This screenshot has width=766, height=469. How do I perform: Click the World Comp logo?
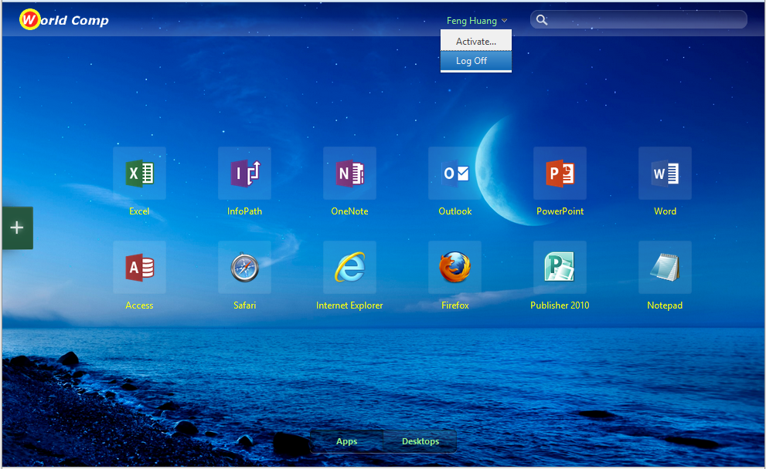(64, 20)
